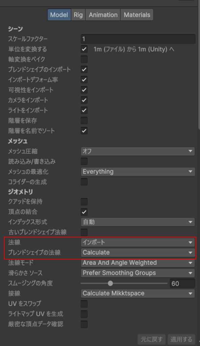Click the 適用する button

click(181, 339)
